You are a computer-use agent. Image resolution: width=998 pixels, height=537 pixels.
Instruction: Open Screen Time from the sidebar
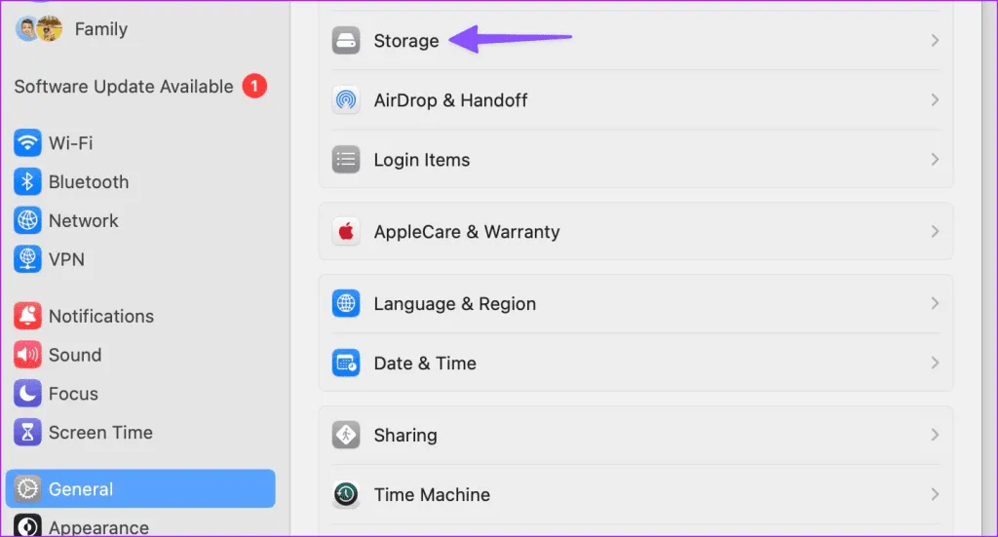(99, 433)
